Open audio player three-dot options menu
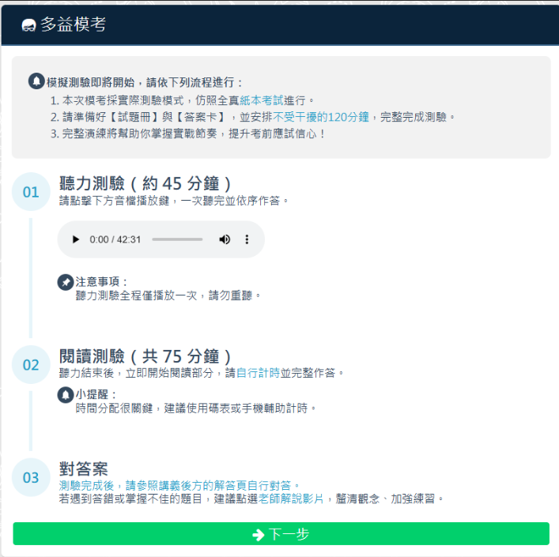Screen dimensions: 559x557 point(247,239)
